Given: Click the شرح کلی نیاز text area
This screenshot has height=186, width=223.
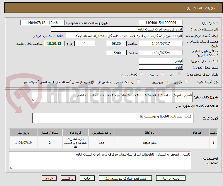Looking at the screenshot, I should (x=112, y=97).
